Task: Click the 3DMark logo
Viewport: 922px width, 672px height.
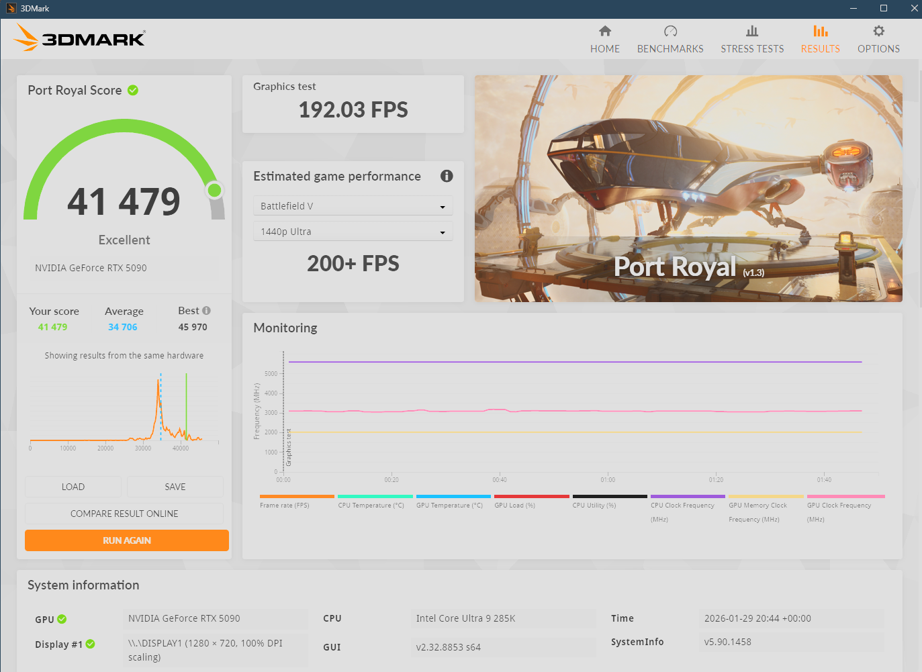Action: point(79,38)
